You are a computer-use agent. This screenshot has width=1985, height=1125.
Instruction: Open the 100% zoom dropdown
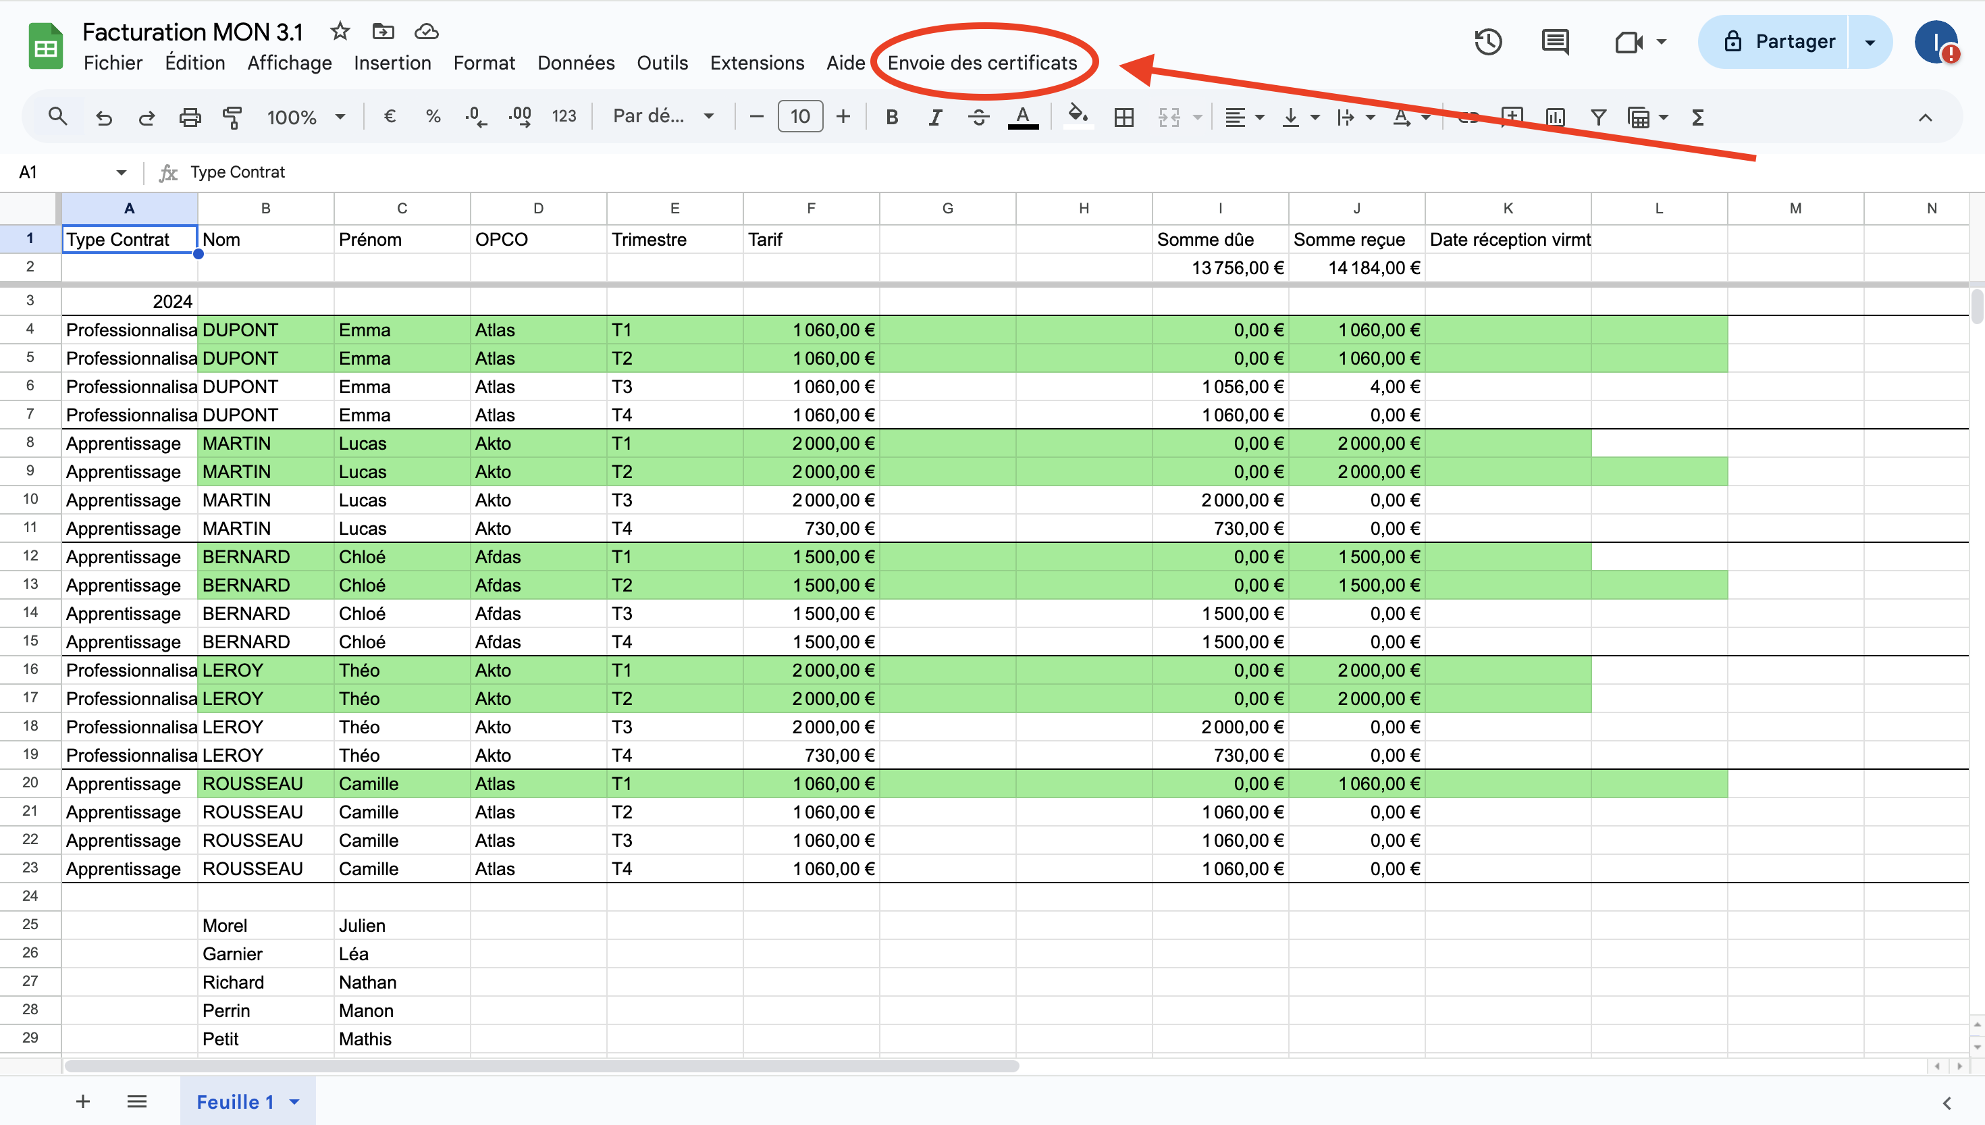point(305,117)
